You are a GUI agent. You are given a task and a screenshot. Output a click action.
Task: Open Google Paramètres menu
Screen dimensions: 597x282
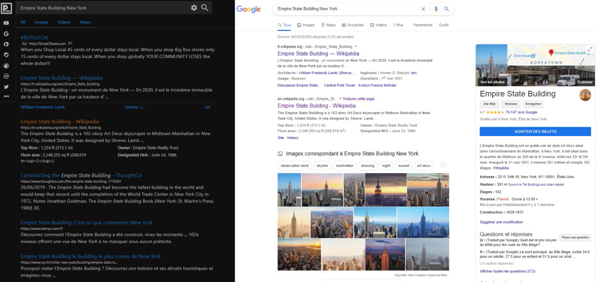(x=423, y=25)
